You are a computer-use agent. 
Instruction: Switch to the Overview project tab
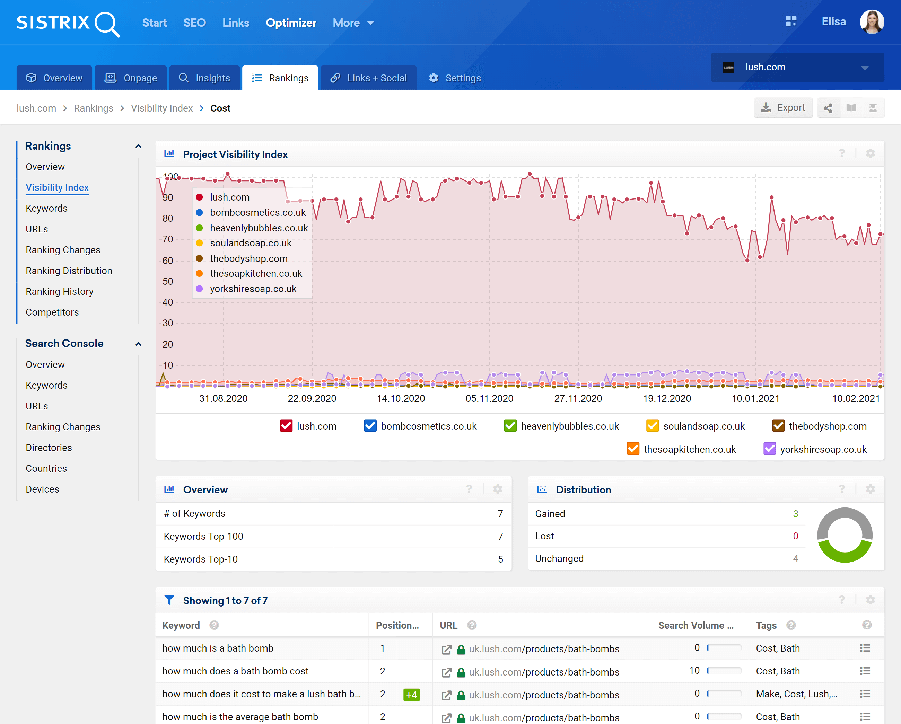tap(54, 78)
